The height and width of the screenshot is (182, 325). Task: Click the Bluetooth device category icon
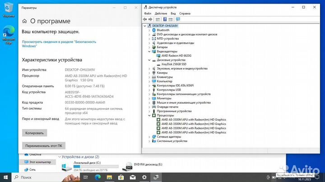pyautogui.click(x=154, y=30)
